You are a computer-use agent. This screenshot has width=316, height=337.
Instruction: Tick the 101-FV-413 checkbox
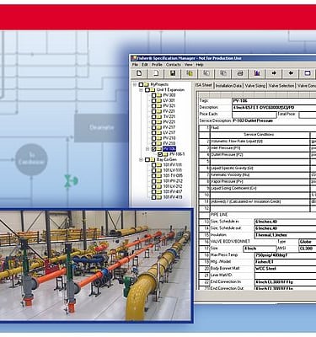coord(154,197)
